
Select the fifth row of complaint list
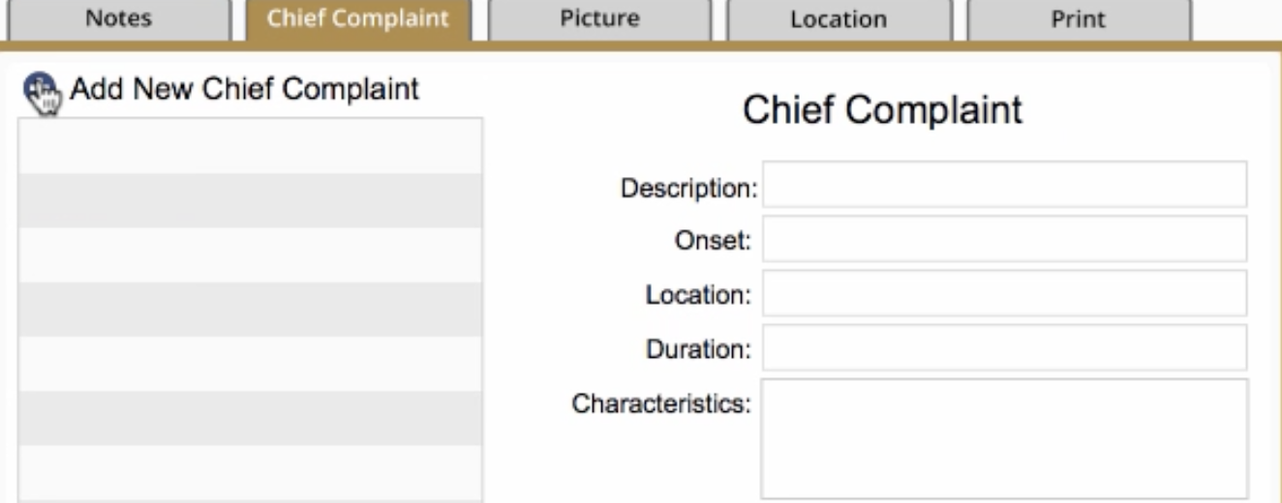(x=251, y=363)
